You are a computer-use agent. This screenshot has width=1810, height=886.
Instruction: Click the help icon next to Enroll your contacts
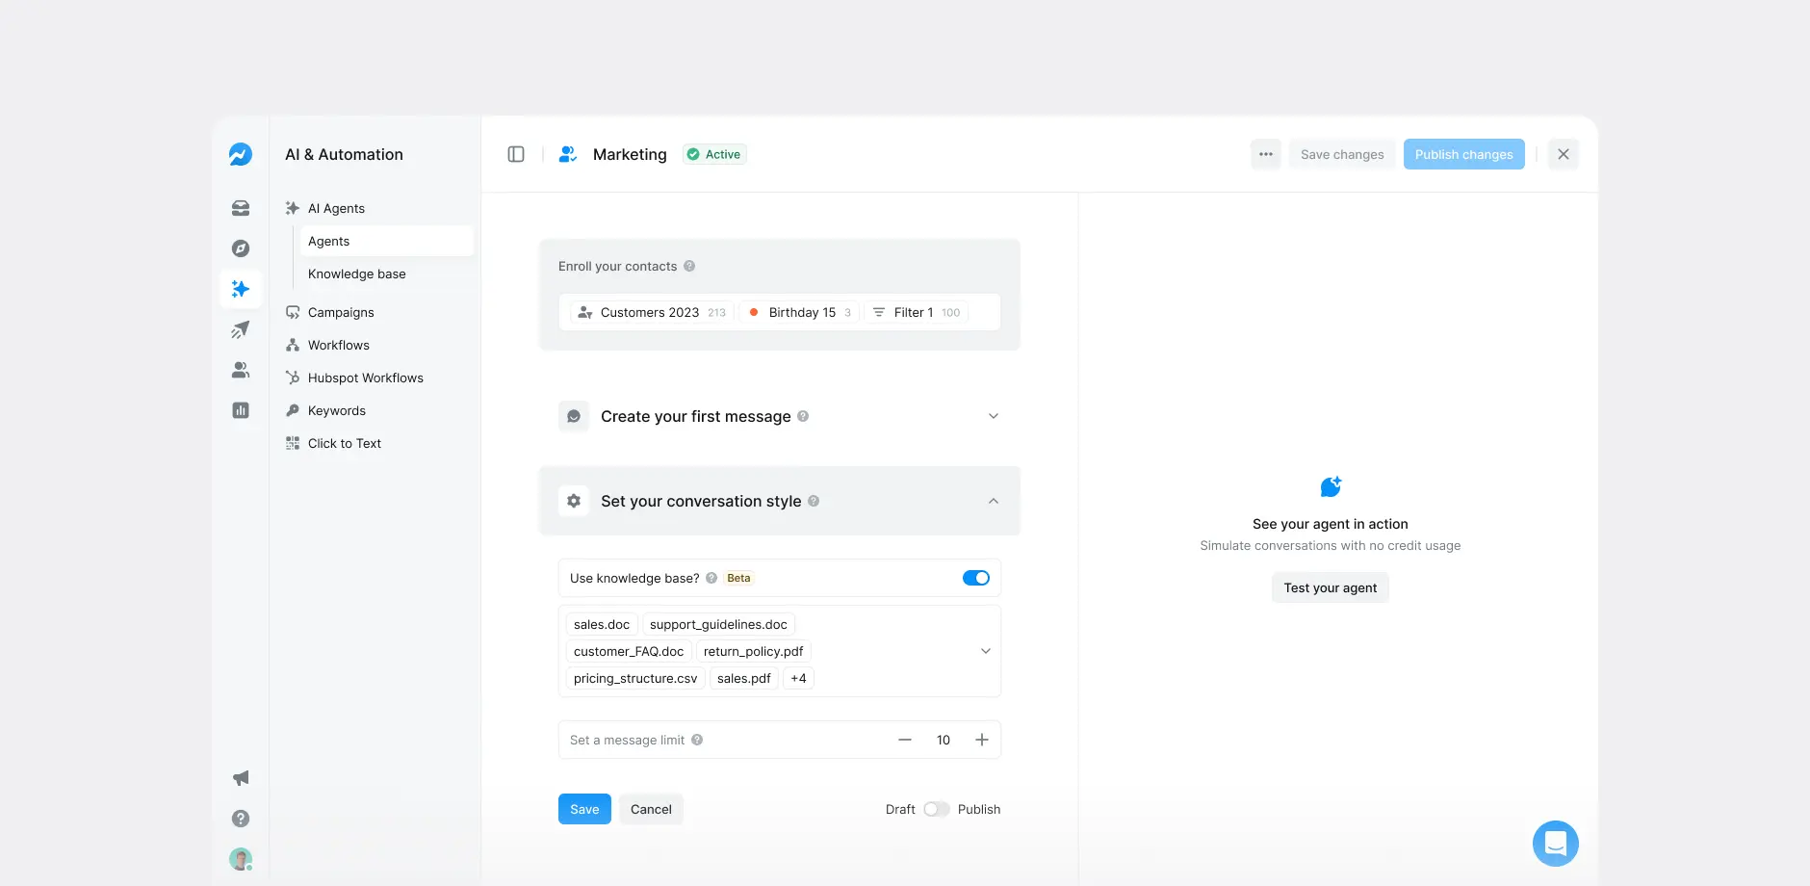click(x=689, y=266)
